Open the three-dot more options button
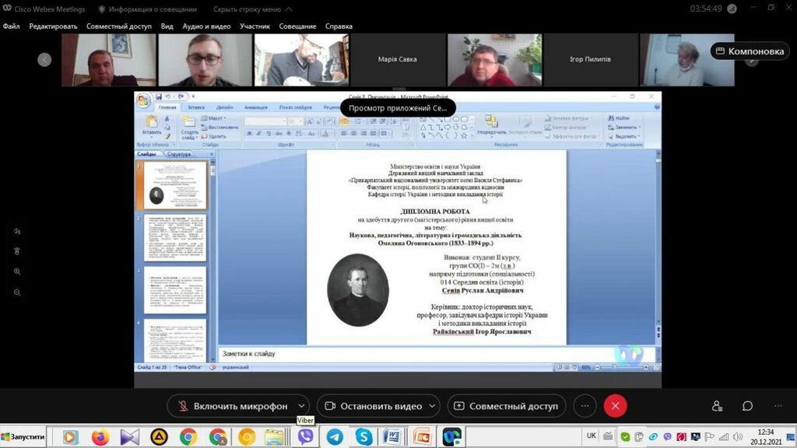Viewport: 797px width, 448px height. 585,406
